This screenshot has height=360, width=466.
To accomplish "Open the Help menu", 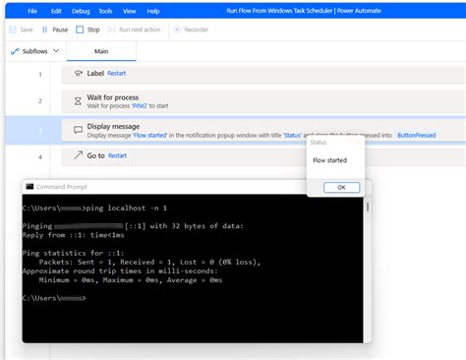I will 153,11.
